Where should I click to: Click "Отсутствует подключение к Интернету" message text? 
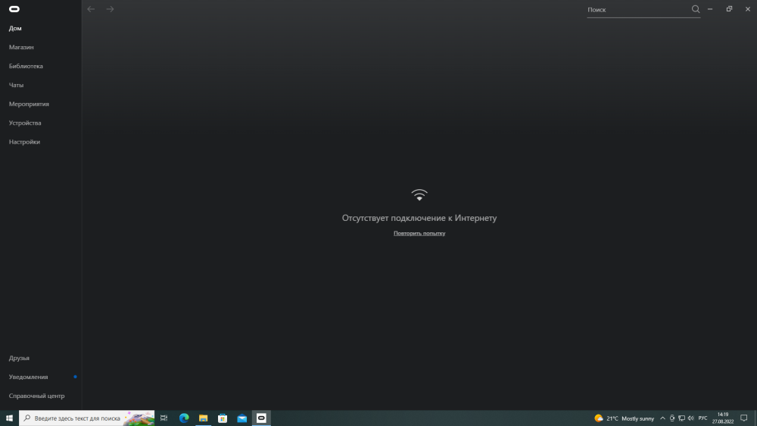click(x=419, y=218)
